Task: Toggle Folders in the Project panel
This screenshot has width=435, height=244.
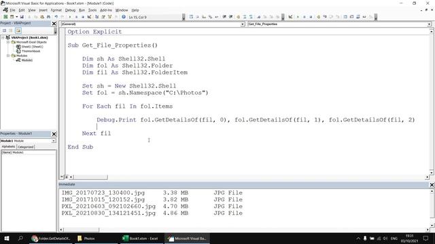Action: [18, 30]
